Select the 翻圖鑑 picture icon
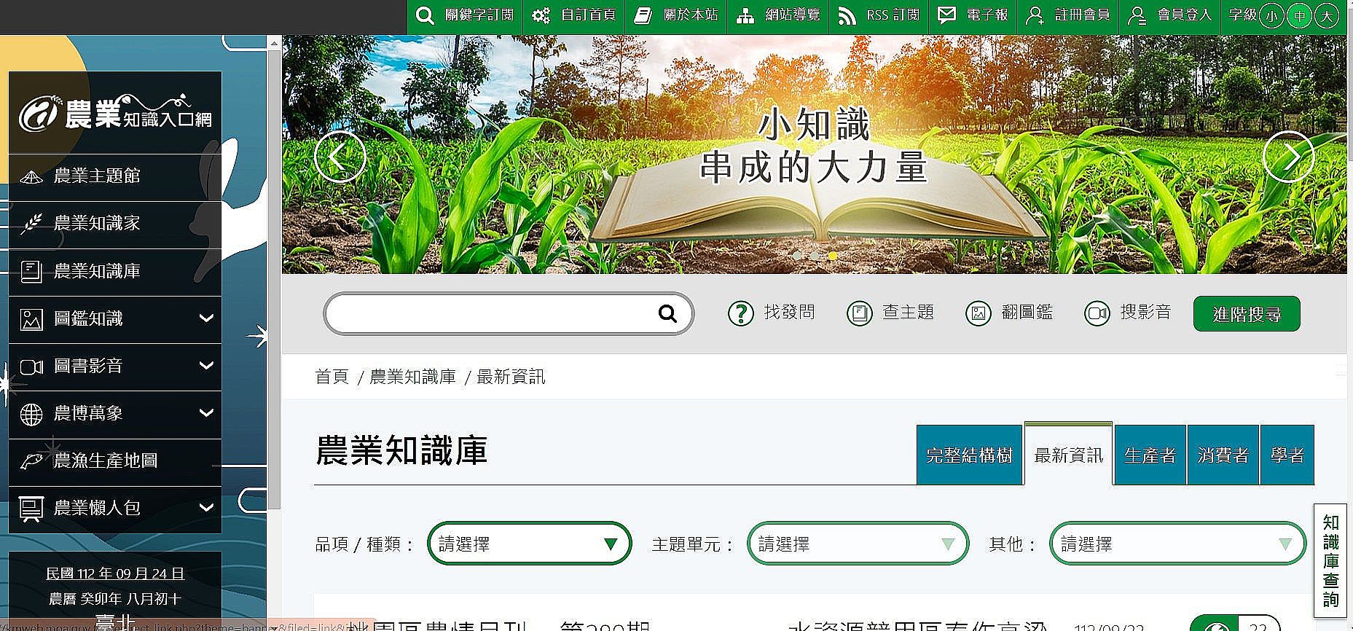1353x631 pixels. click(978, 314)
